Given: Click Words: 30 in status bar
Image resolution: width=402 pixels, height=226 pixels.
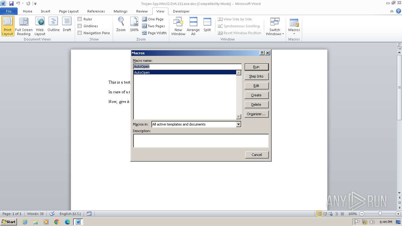Looking at the screenshot, I should tap(35, 214).
